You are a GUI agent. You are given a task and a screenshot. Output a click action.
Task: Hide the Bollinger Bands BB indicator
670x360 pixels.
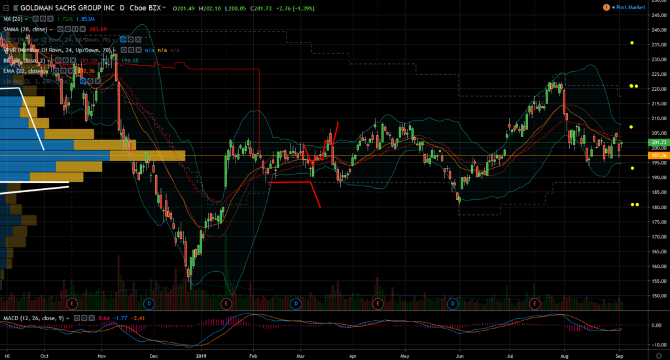[58, 61]
